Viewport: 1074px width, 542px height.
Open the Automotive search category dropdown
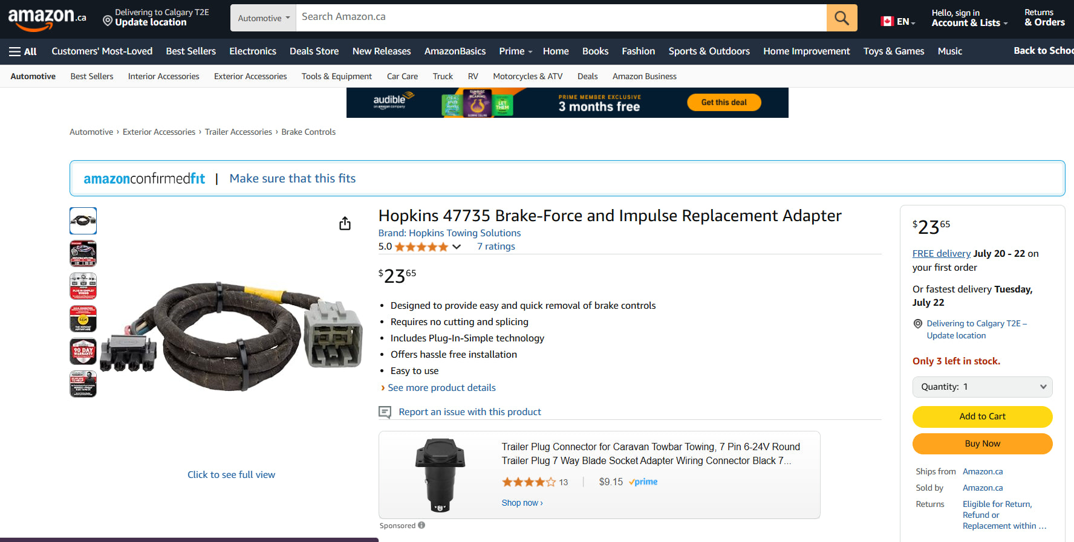tap(263, 18)
